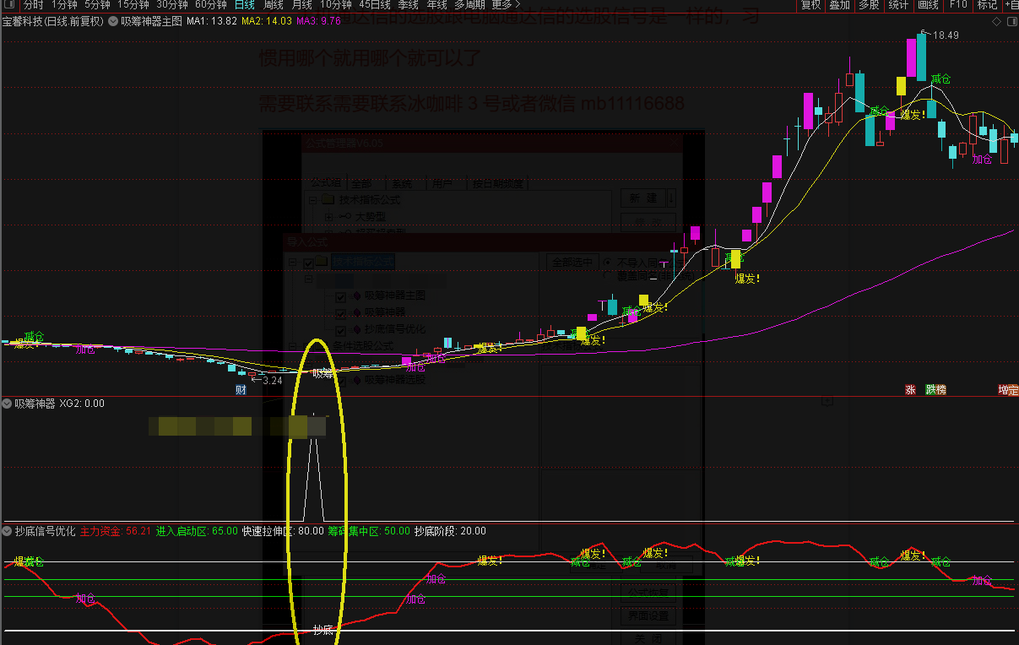The height and width of the screenshot is (645, 1019).
Task: Click the 涨 tag below the chart
Action: [x=910, y=389]
